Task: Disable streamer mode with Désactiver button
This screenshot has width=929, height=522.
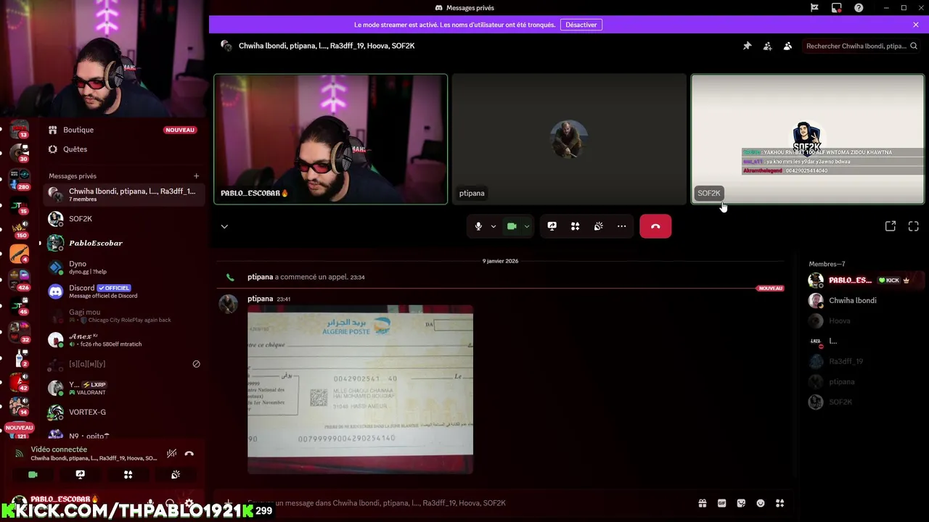Action: pos(581,25)
